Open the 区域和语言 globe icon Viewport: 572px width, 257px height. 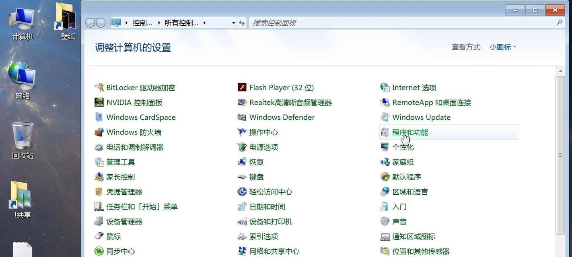click(x=385, y=192)
